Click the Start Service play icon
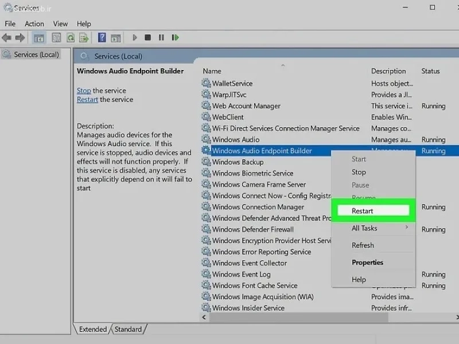The width and height of the screenshot is (459, 344). pyautogui.click(x=135, y=37)
